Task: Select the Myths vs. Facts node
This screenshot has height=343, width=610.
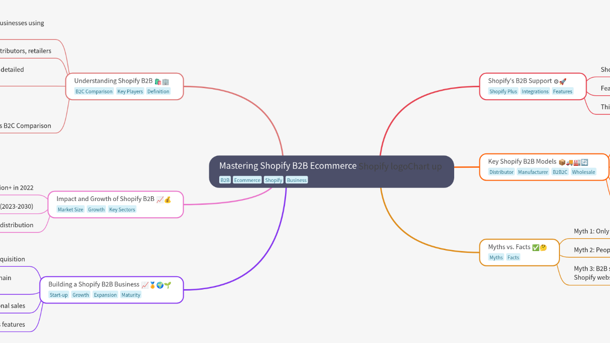Action: 519,252
